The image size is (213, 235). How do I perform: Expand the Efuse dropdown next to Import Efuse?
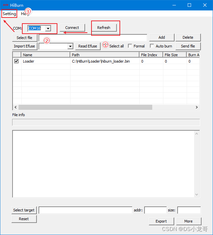pyautogui.click(x=70, y=46)
